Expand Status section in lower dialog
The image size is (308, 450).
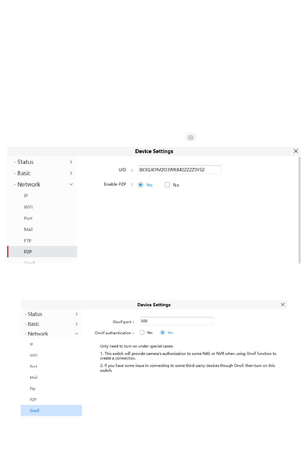click(x=77, y=314)
